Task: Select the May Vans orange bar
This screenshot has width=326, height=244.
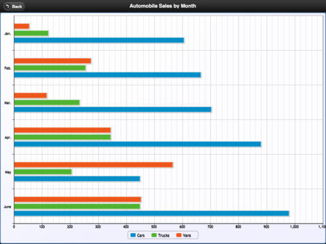Action: point(94,165)
